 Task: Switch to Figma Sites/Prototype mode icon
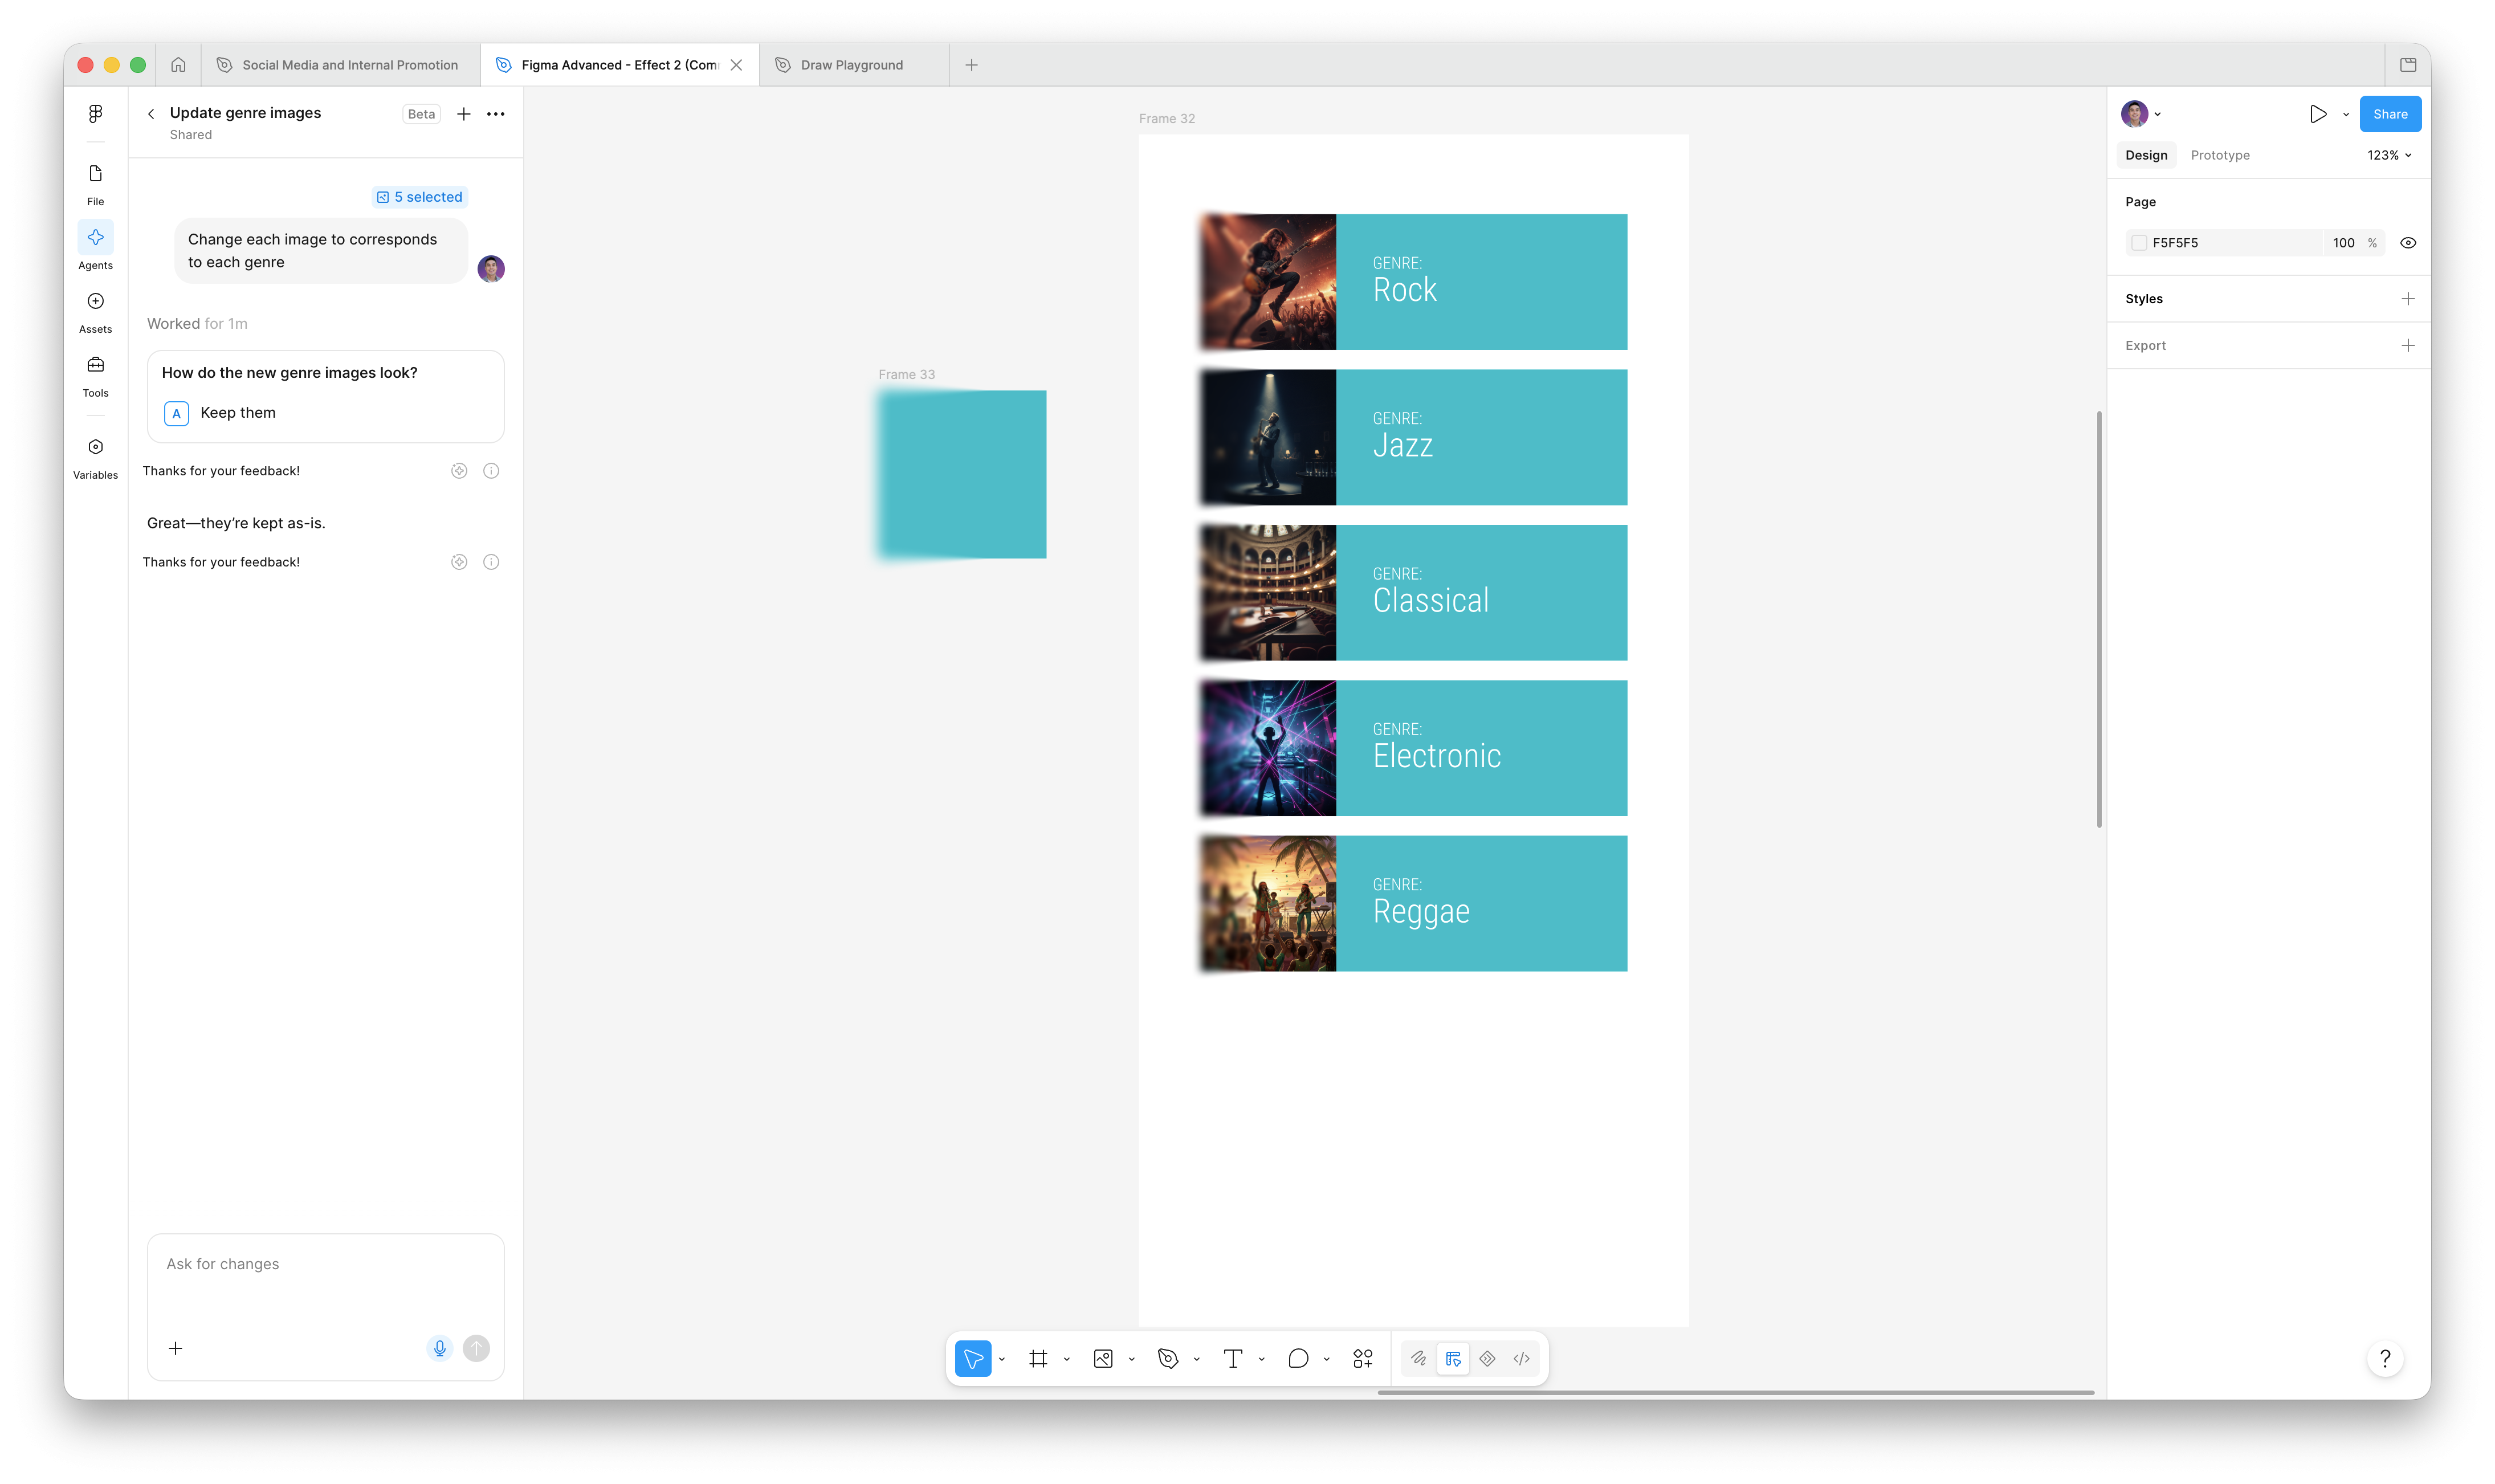coord(1487,1358)
